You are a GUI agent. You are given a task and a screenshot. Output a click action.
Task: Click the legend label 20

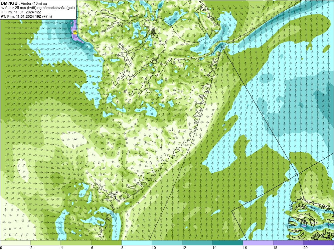(306, 248)
